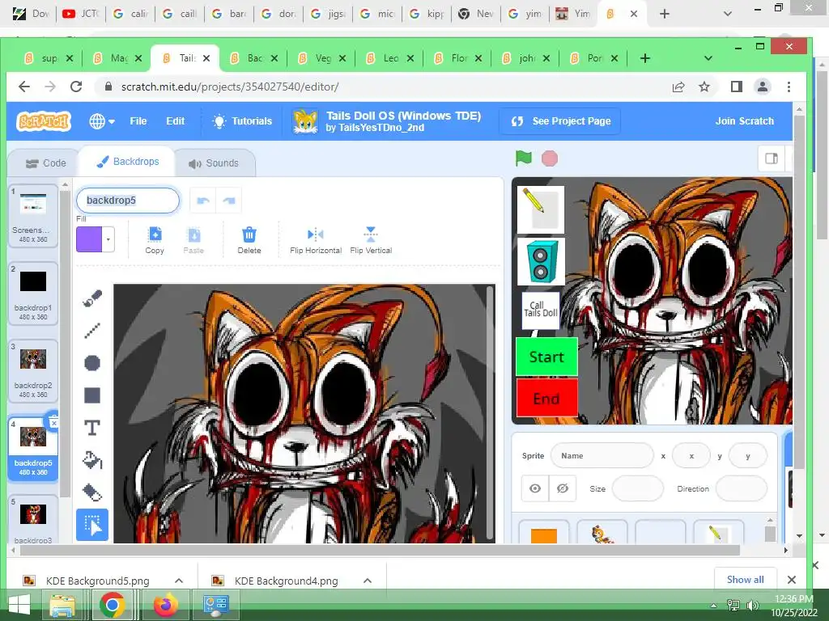Click the Paste icon
This screenshot has width=829, height=621.
click(193, 240)
